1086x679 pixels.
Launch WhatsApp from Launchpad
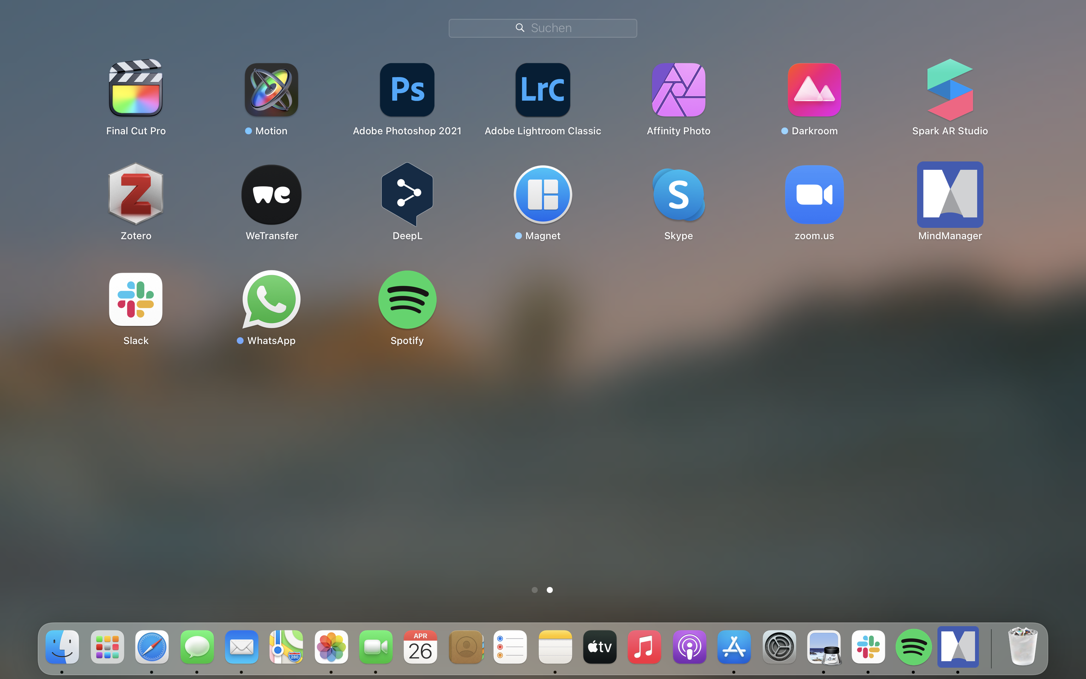271,299
